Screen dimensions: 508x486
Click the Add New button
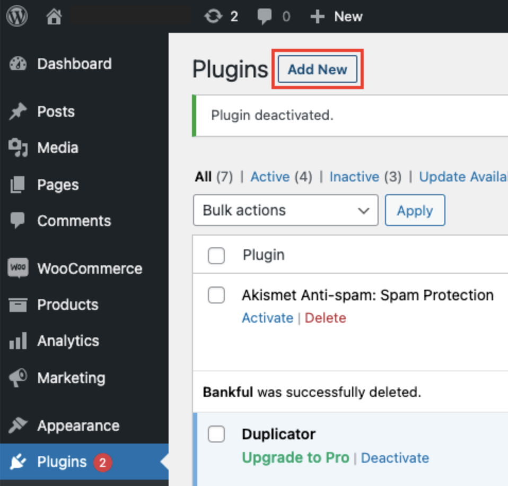pos(318,70)
